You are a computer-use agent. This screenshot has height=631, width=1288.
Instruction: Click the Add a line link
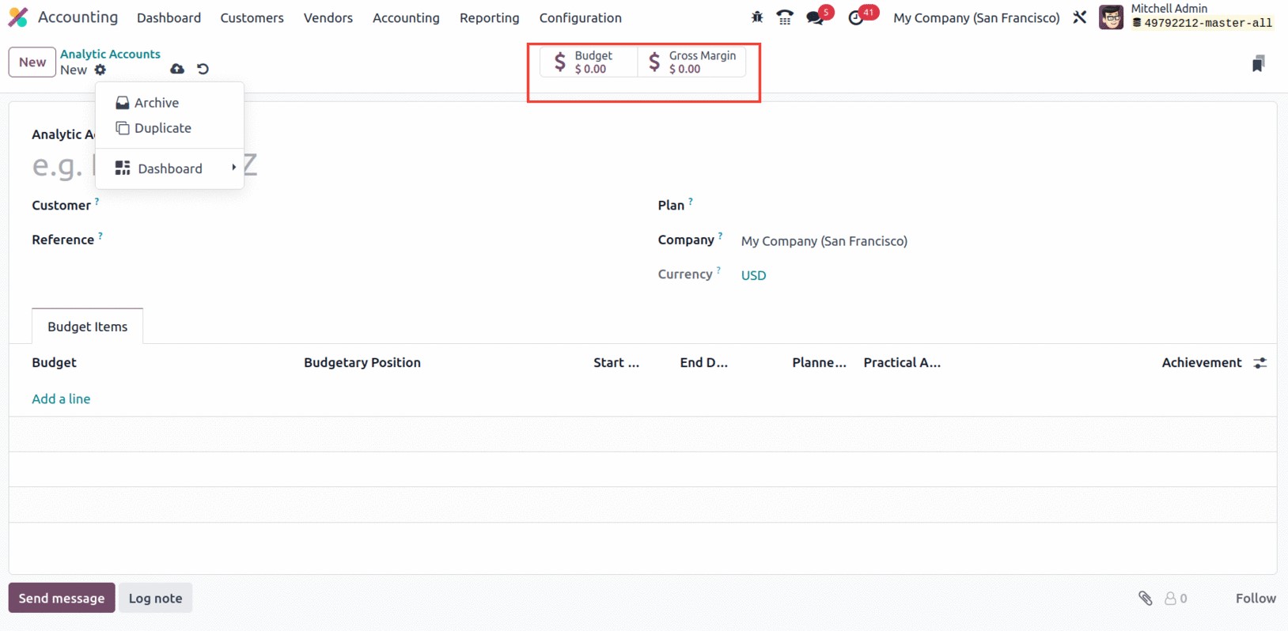(x=61, y=399)
